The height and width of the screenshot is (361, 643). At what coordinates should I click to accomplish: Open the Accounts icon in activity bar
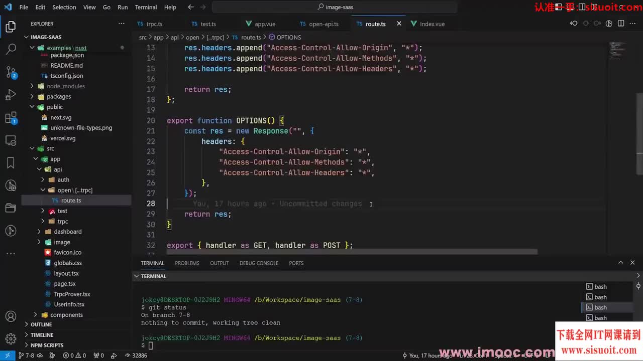pos(11,317)
